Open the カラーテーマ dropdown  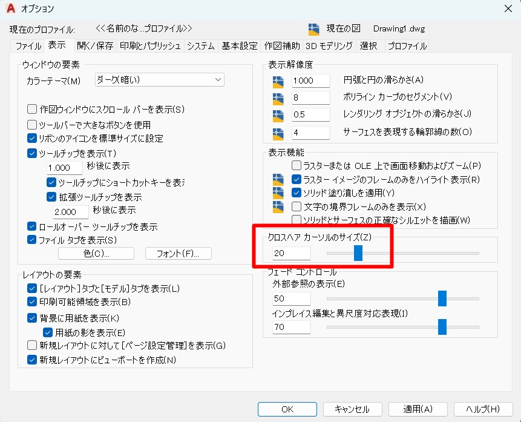click(x=160, y=80)
